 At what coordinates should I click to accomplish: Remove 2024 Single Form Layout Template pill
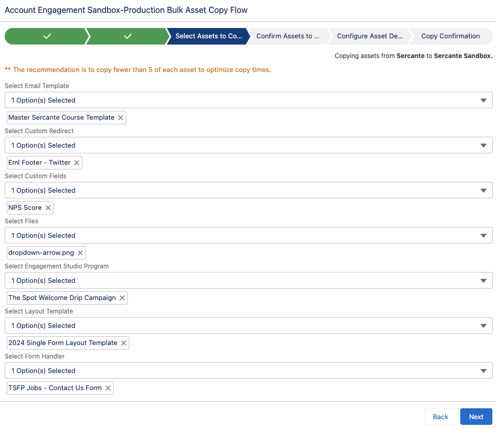pyautogui.click(x=124, y=343)
